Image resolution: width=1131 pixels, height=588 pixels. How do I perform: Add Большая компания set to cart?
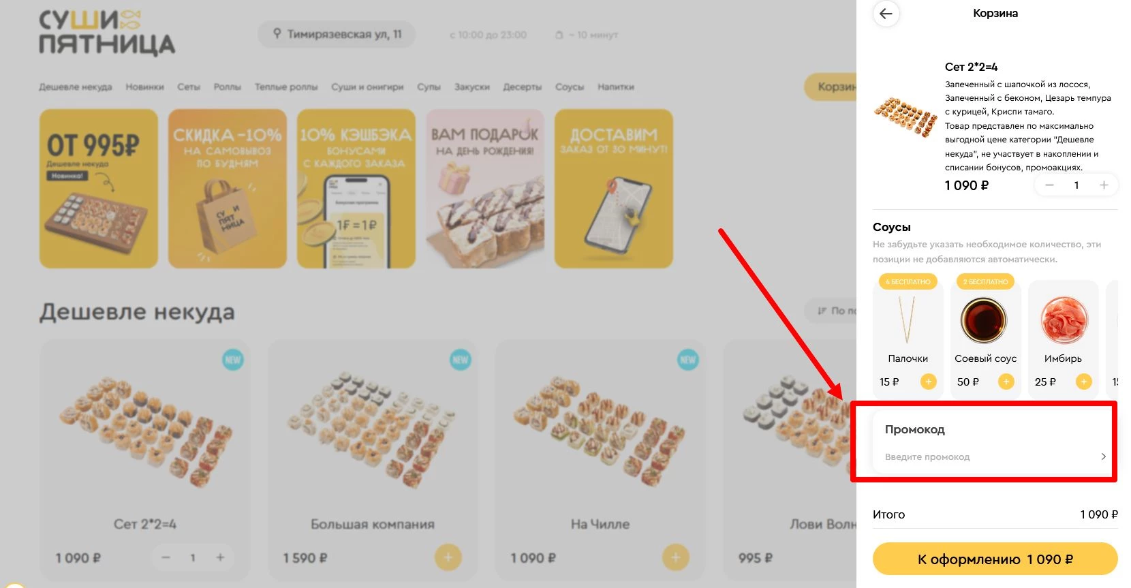point(448,557)
